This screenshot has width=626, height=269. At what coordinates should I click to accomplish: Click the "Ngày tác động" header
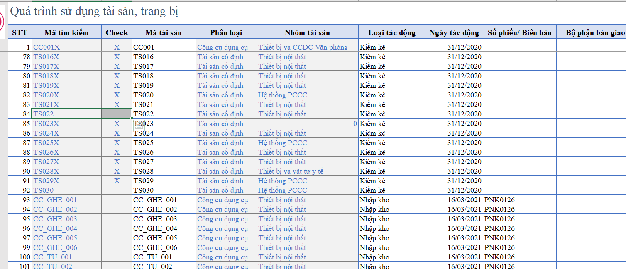coord(454,33)
